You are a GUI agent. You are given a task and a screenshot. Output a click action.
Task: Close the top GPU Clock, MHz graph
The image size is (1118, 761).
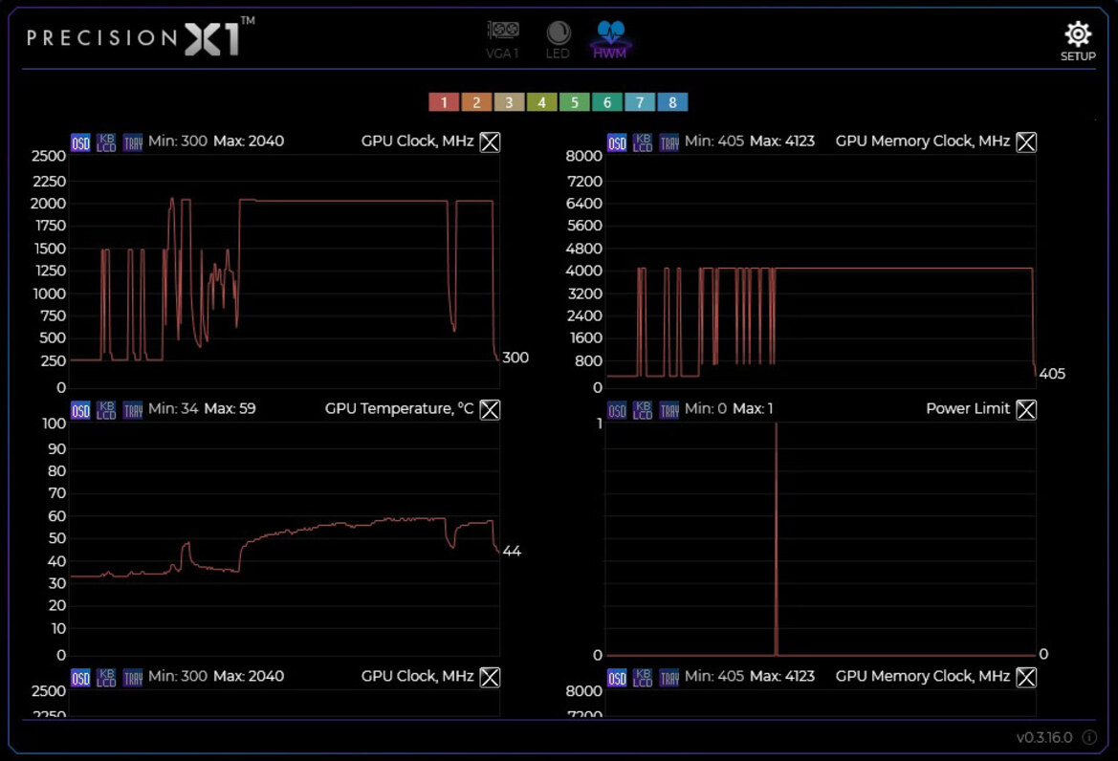[490, 142]
